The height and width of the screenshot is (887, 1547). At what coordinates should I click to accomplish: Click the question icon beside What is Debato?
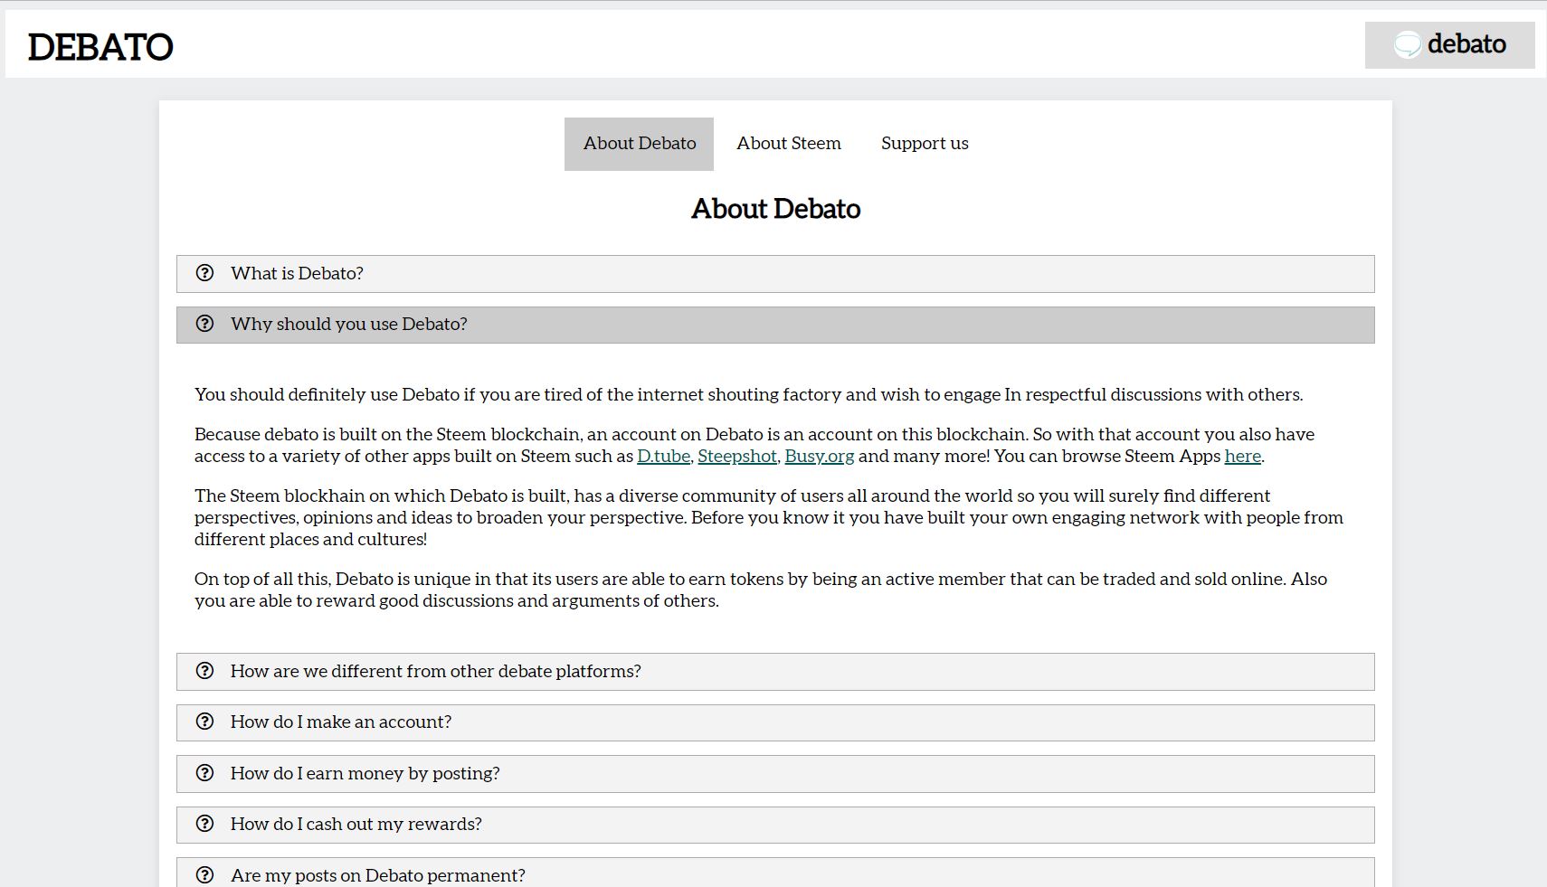205,273
